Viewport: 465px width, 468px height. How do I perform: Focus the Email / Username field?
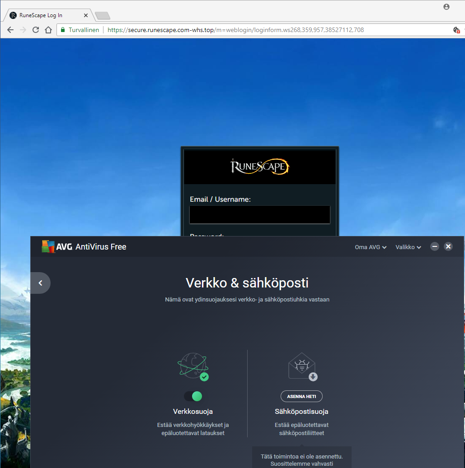point(260,215)
